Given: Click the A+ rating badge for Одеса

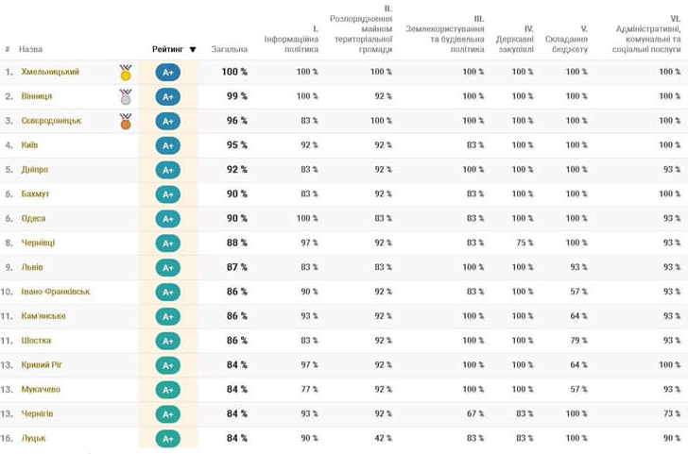Looking at the screenshot, I should point(168,219).
